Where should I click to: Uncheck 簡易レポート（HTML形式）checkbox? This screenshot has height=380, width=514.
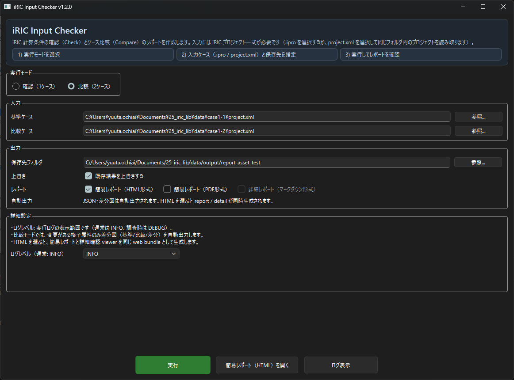pyautogui.click(x=88, y=189)
